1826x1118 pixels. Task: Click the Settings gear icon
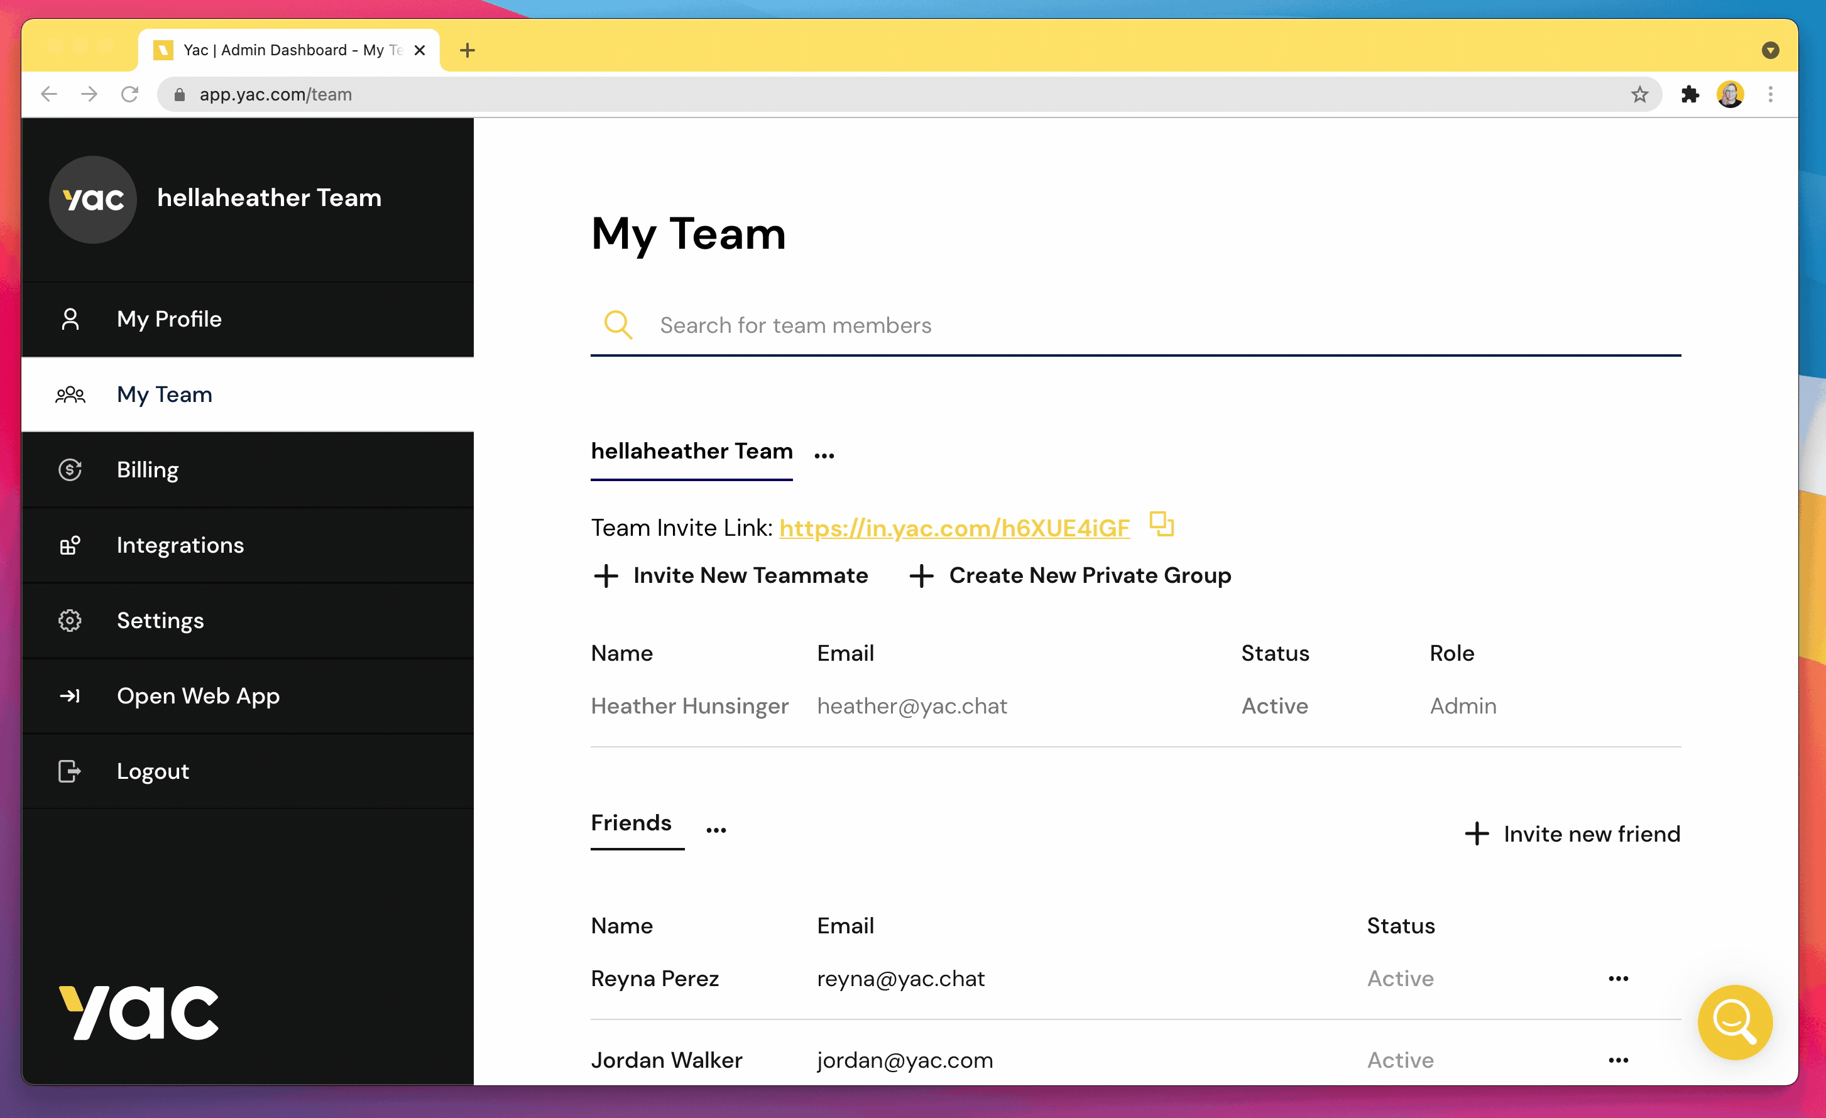70,621
